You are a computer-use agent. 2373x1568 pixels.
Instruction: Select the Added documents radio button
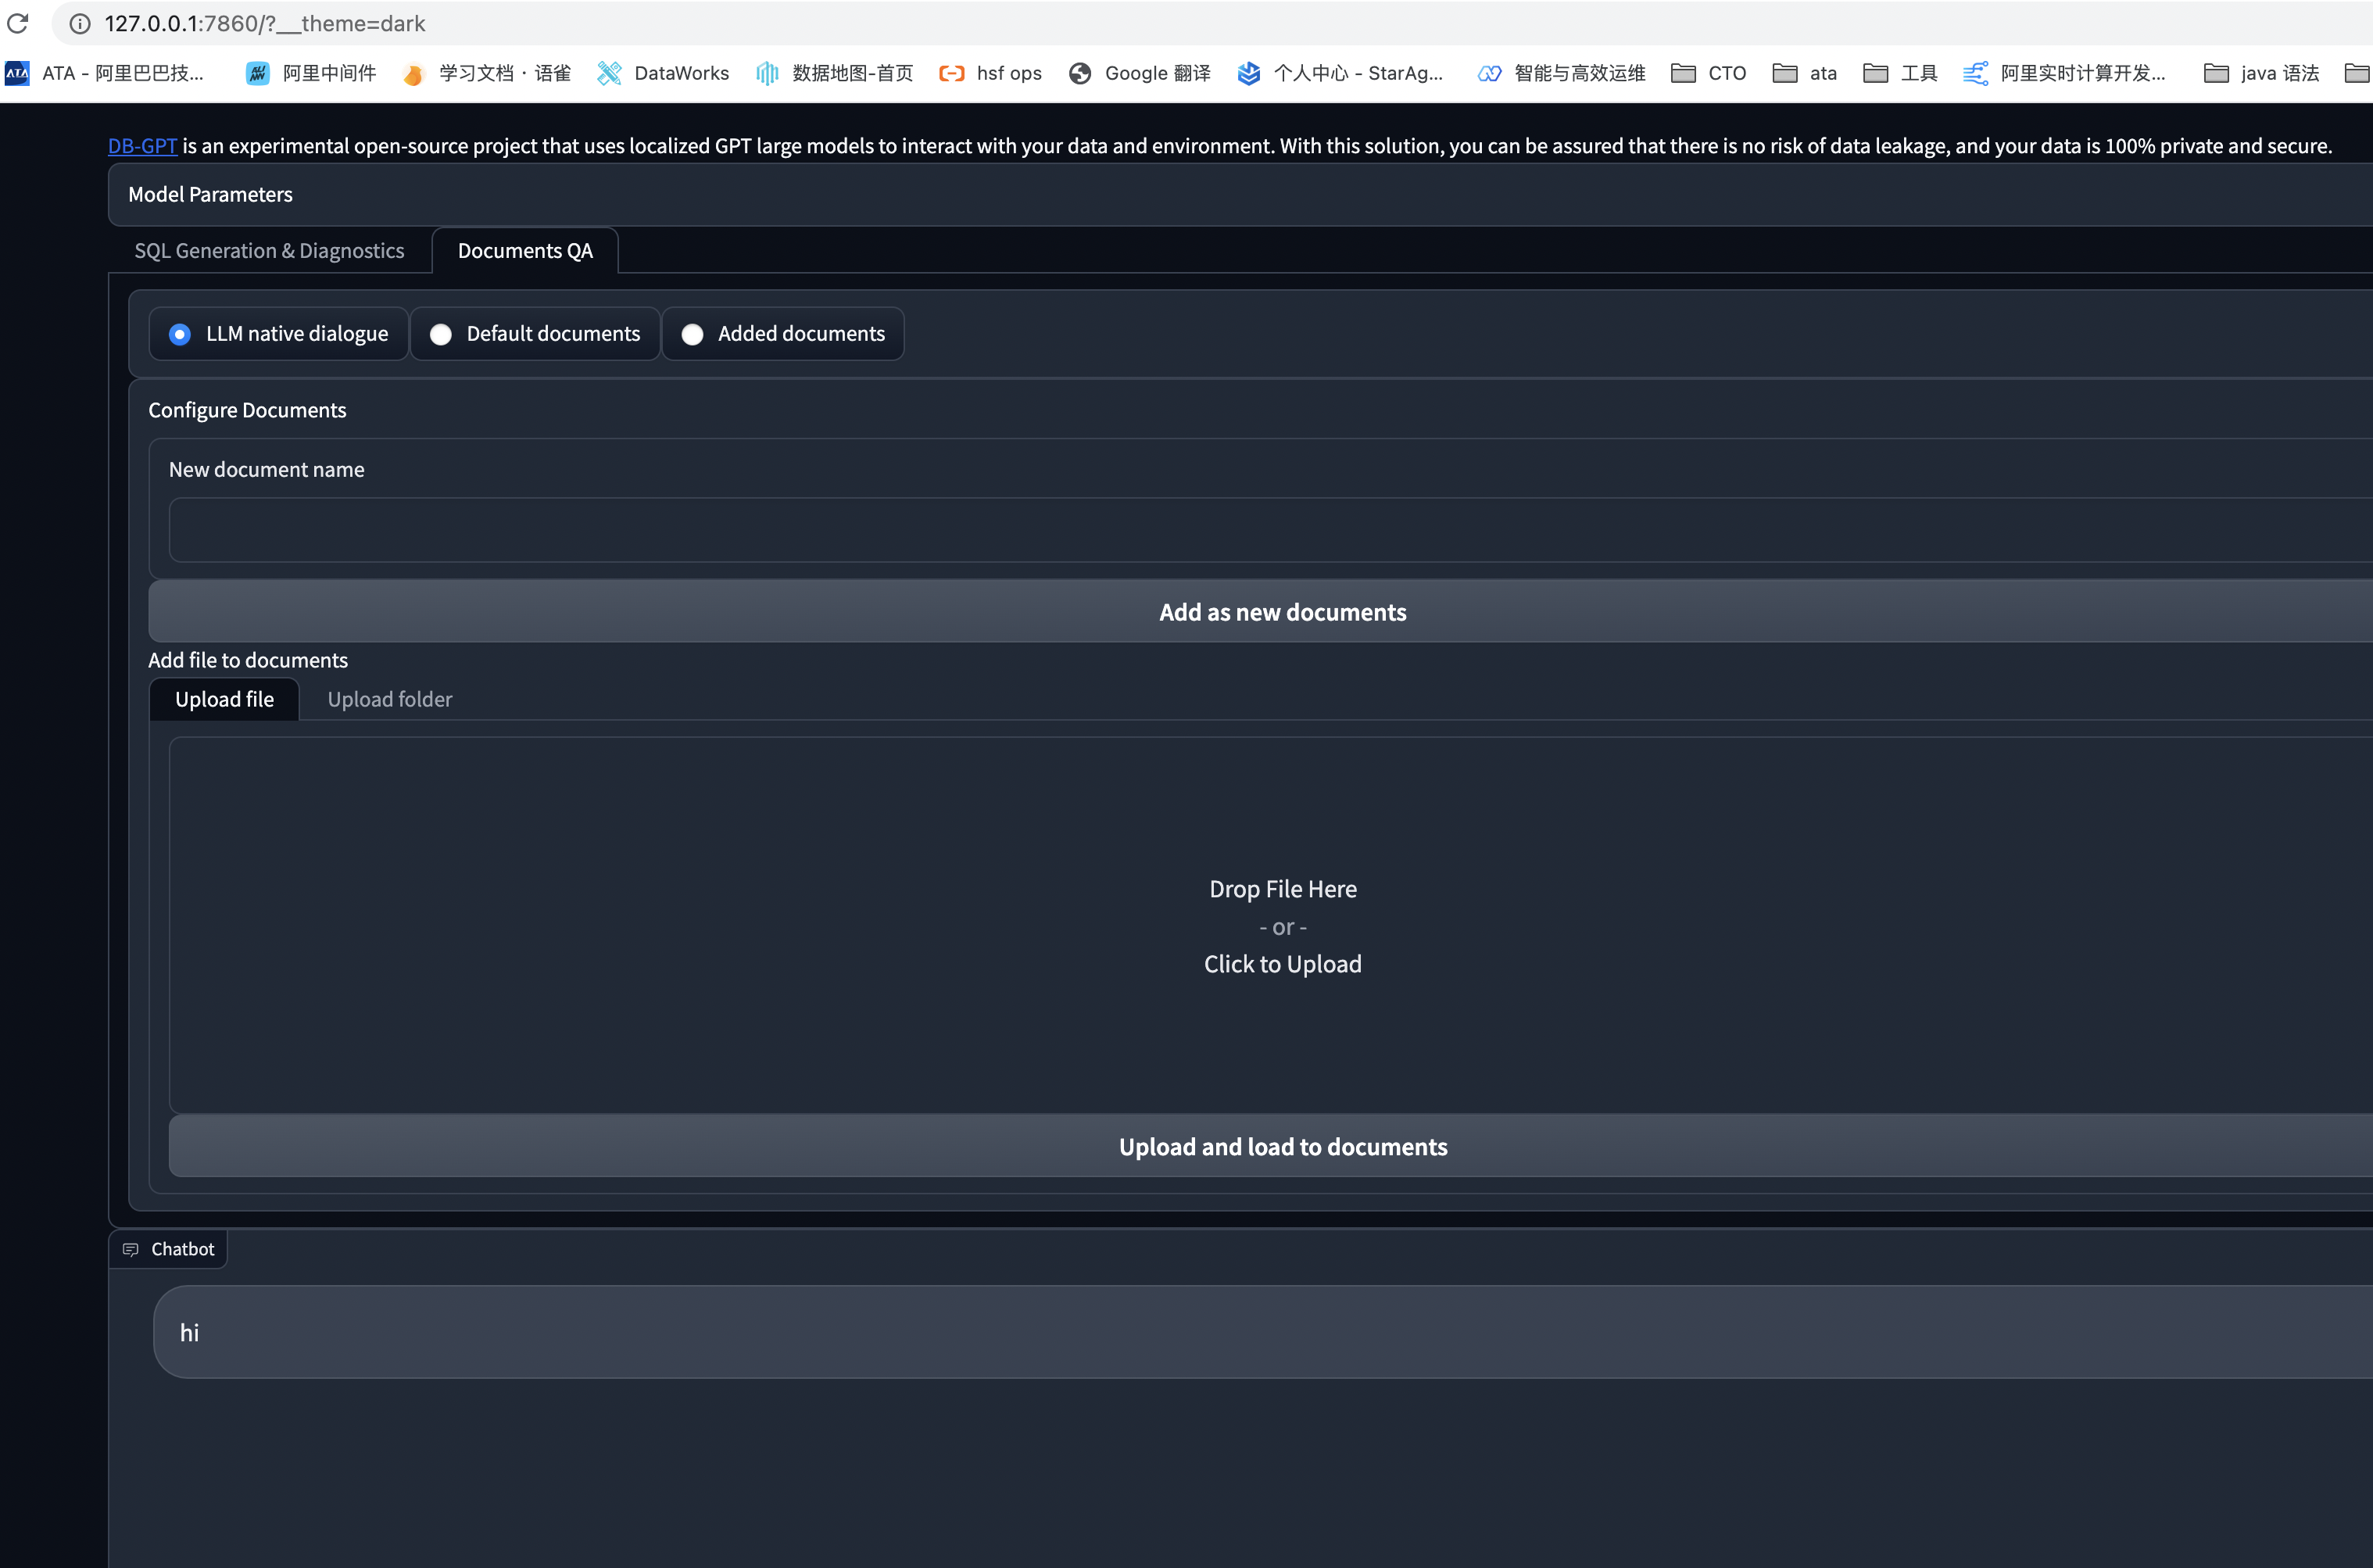693,334
